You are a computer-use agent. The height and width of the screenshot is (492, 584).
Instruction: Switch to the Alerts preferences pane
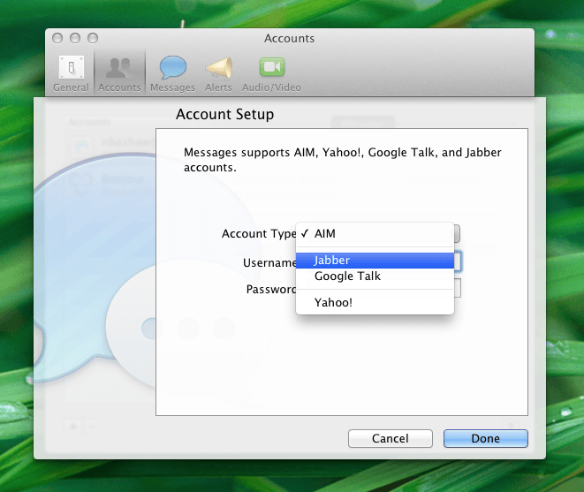218,74
